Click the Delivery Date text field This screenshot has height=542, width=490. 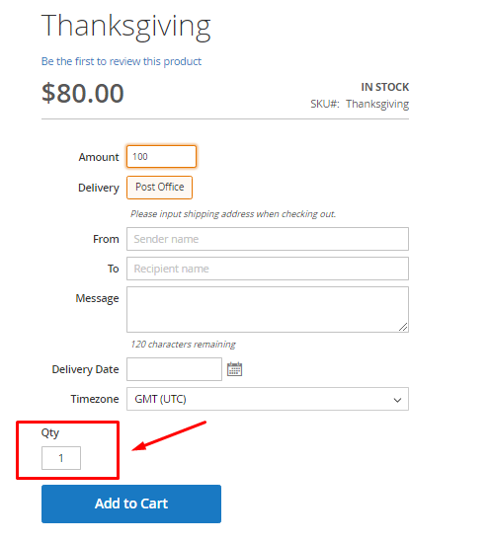174,369
